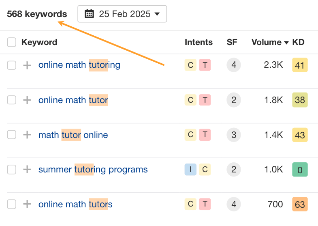This screenshot has height=226, width=318.
Task: Click the KD column header
Action: 299,42
